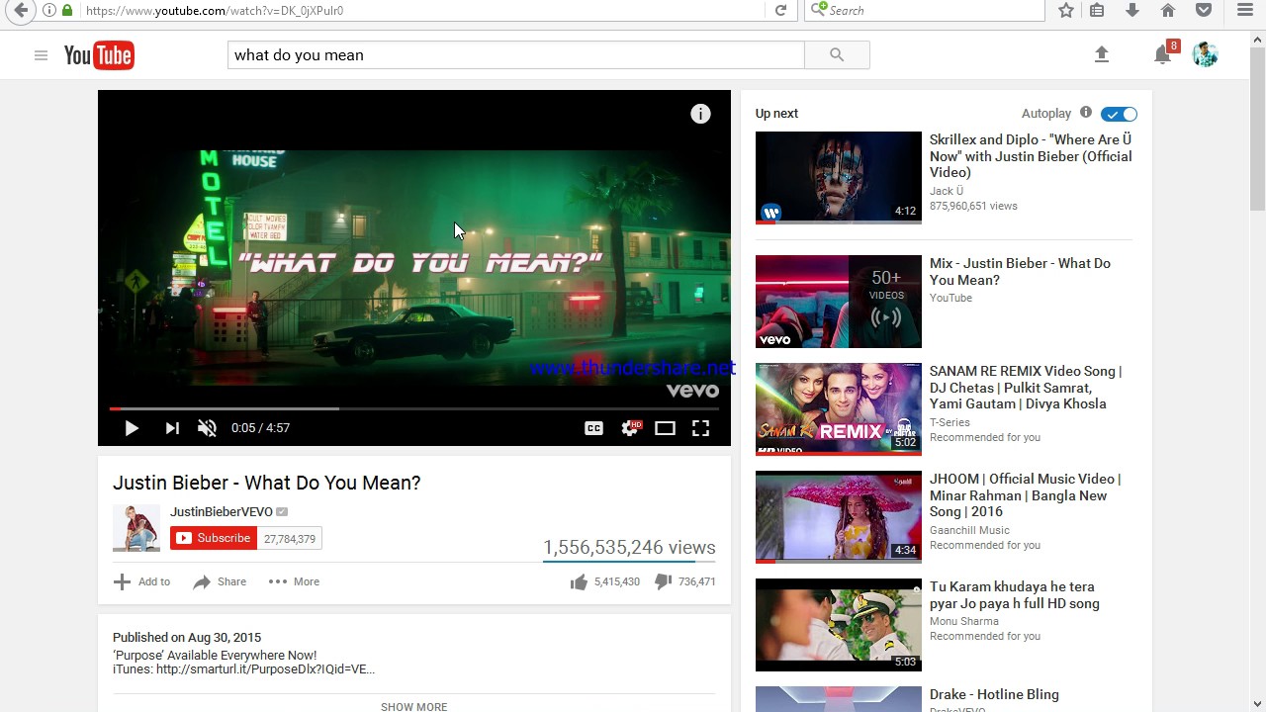This screenshot has height=712, width=1266.
Task: Show Autoplay info tooltip icon
Action: [1086, 113]
